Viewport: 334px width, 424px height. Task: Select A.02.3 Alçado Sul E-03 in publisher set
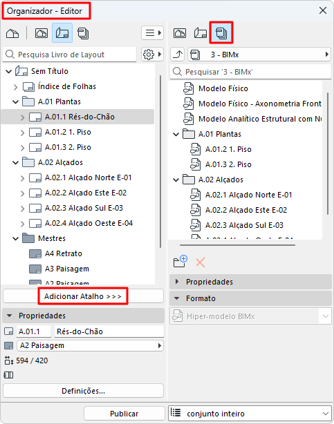pyautogui.click(x=244, y=225)
